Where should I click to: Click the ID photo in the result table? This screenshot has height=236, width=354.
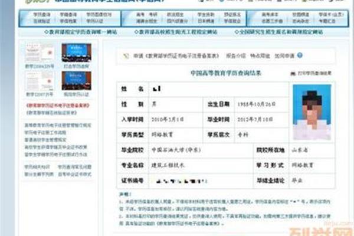tap(312, 112)
